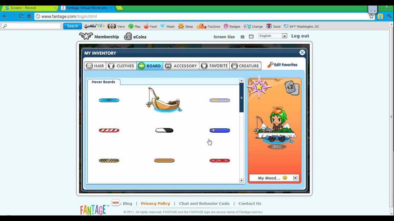Click Send in the Guffins toolbar

coord(273,26)
